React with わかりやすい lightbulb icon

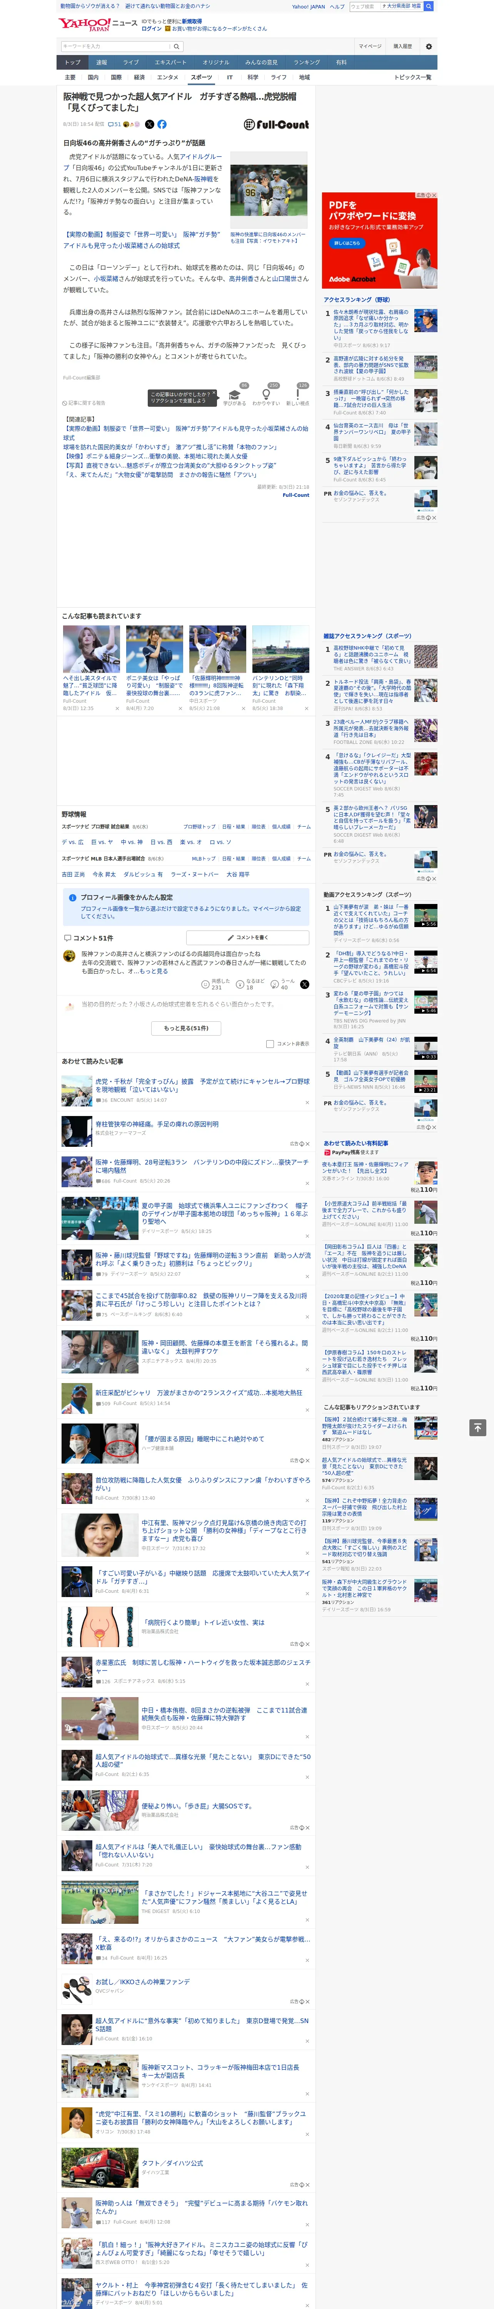[x=266, y=394]
